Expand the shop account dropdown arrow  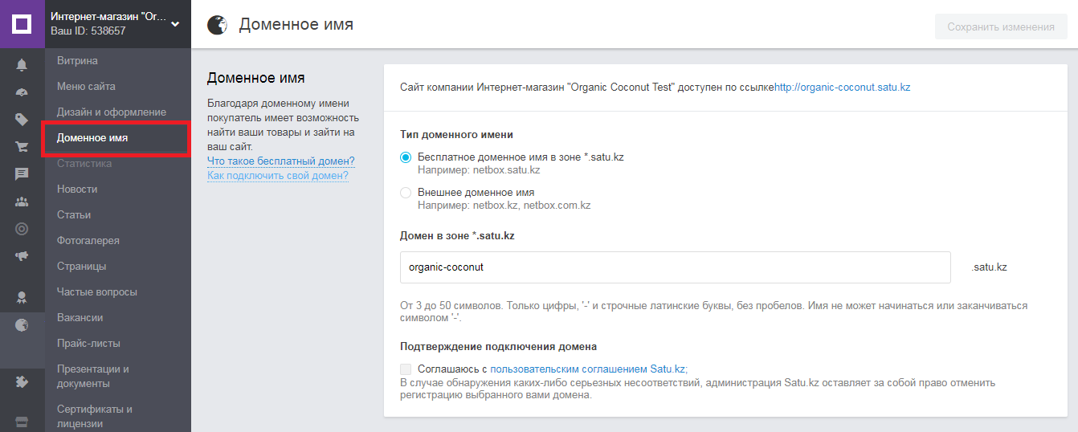point(175,23)
